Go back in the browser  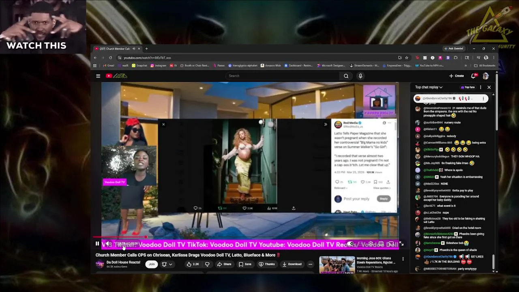point(95,58)
